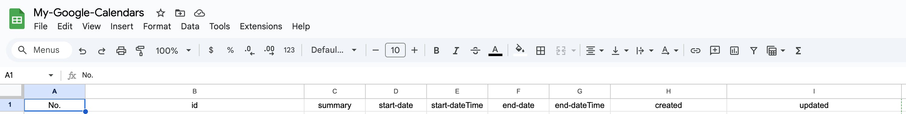Toggle bold formatting
The image size is (906, 114).
pyautogui.click(x=436, y=51)
